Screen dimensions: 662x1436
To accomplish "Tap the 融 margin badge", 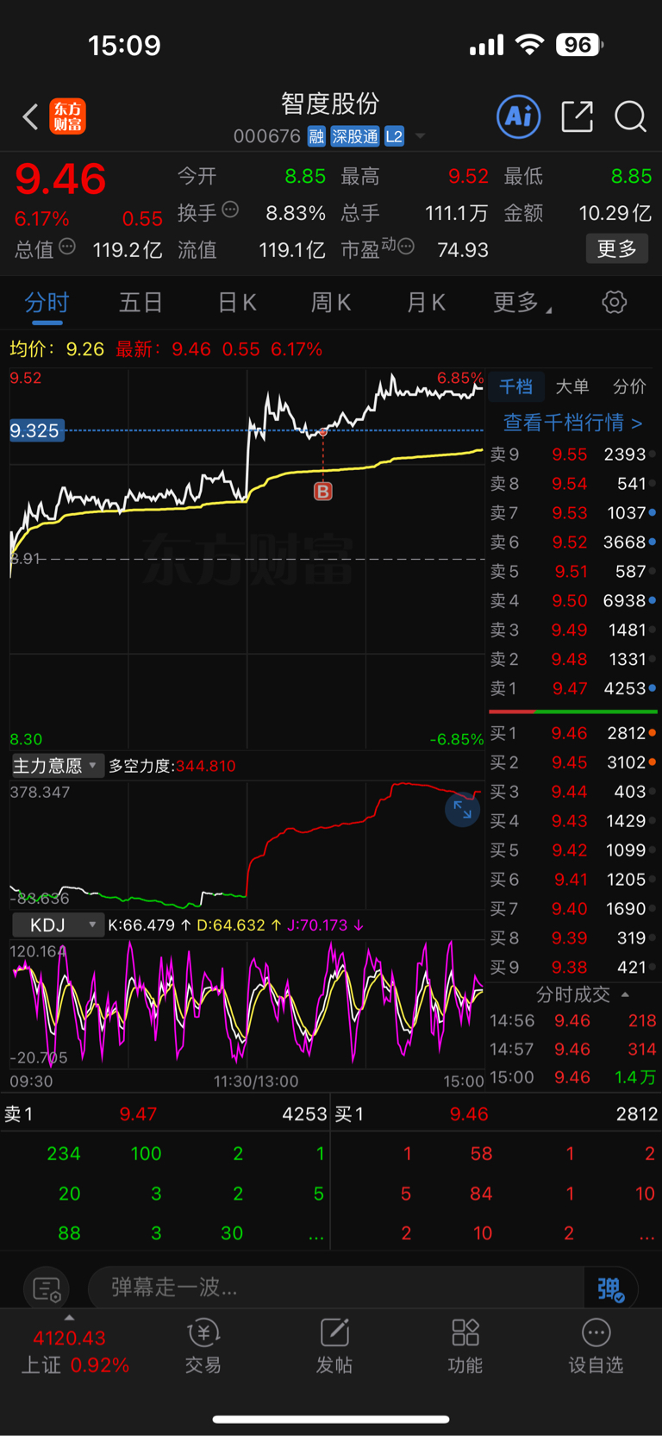I will pyautogui.click(x=316, y=136).
